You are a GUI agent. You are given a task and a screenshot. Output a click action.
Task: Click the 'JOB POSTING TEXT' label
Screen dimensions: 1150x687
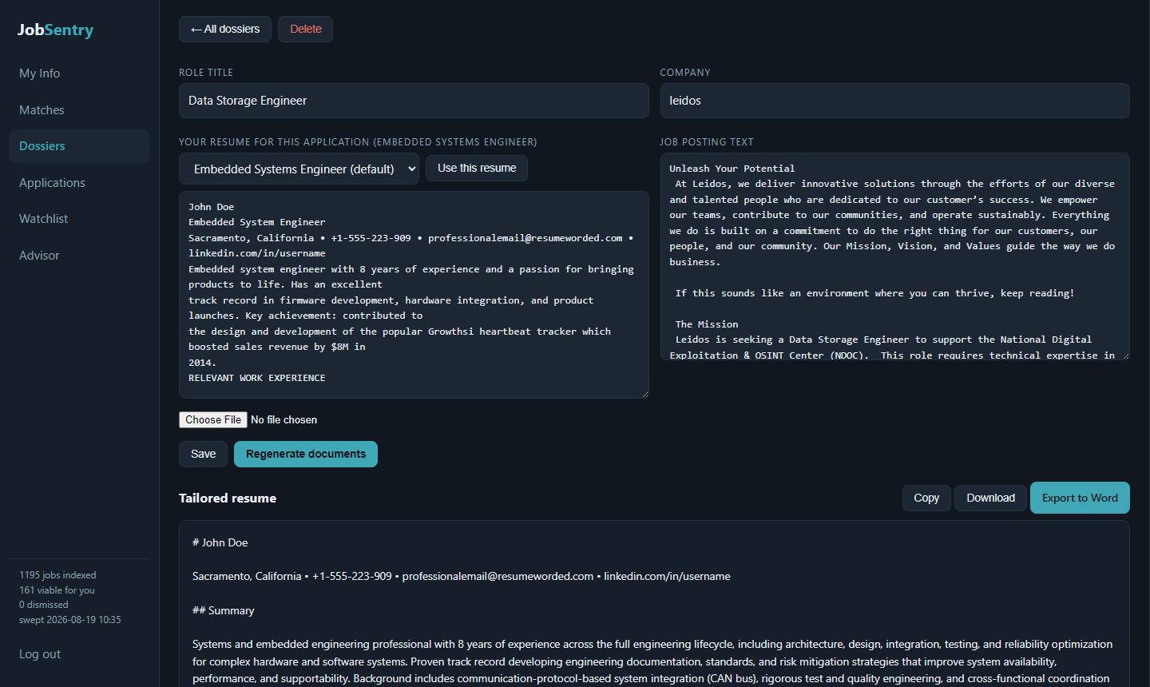[707, 142]
